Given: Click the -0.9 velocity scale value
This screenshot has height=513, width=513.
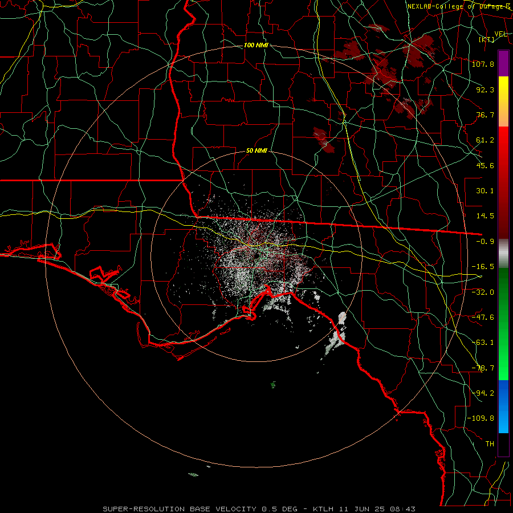Looking at the screenshot, I should [485, 242].
